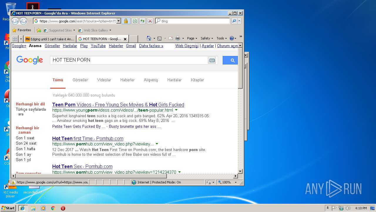Click the Bing search magnifier button

coord(234,21)
